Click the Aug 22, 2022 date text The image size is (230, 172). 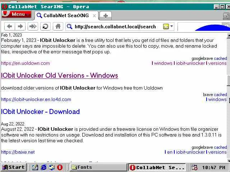[13, 124]
